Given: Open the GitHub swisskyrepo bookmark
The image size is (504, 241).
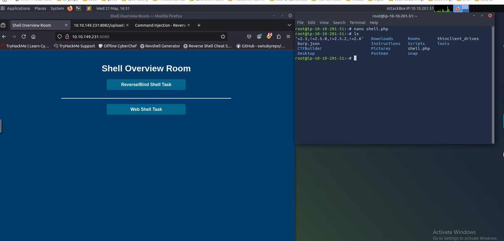Looking at the screenshot, I should pos(260,46).
